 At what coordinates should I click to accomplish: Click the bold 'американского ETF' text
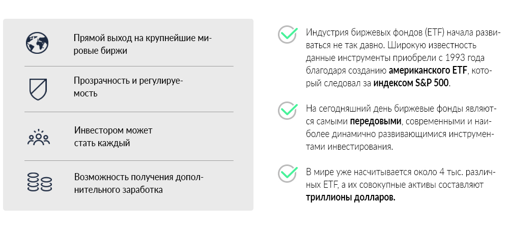pos(428,70)
